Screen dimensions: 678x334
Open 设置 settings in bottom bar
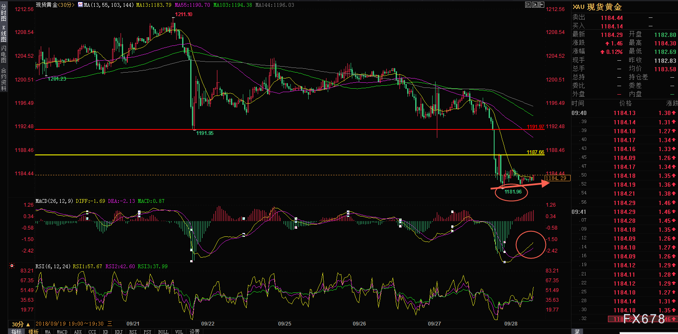click(194, 331)
